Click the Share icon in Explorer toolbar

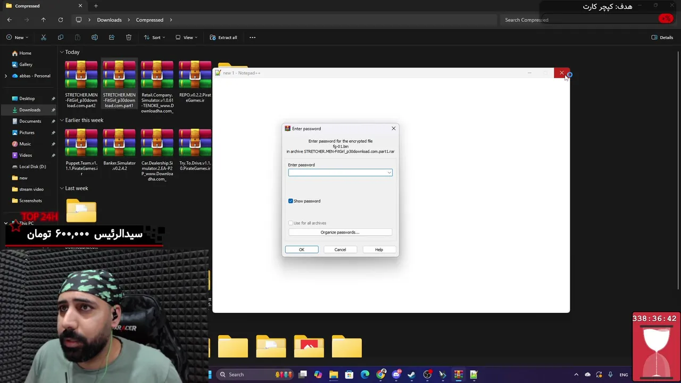tap(112, 37)
